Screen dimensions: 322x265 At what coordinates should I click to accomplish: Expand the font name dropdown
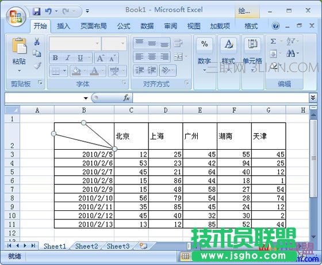97,43
